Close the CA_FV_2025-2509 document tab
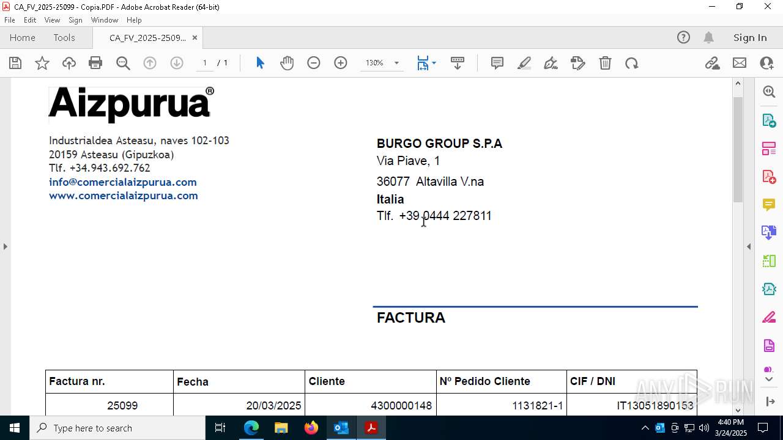Viewport: 783px width, 440px height. click(x=195, y=38)
